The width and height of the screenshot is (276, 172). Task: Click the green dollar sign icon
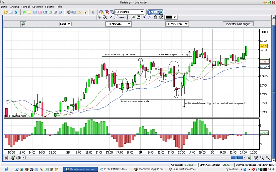tap(16, 12)
